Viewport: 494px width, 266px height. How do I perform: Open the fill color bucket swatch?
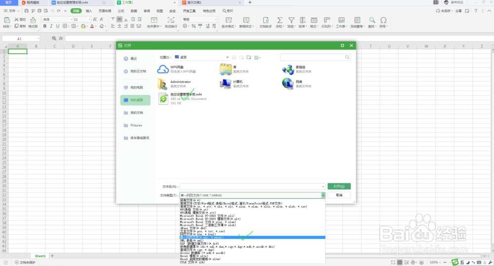83,26
